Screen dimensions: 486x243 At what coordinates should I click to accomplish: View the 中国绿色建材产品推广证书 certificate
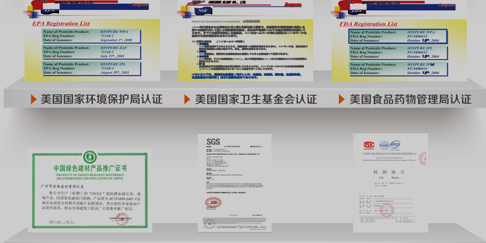tap(90, 190)
